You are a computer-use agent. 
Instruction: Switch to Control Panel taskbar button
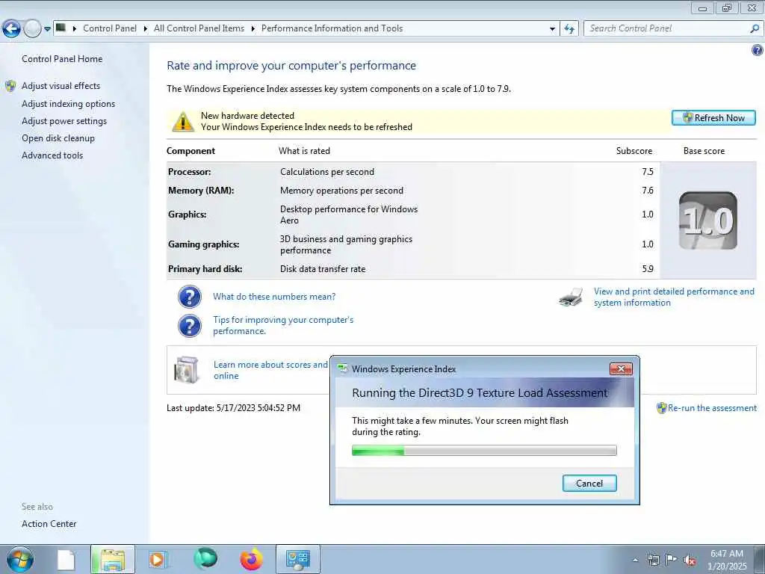298,559
